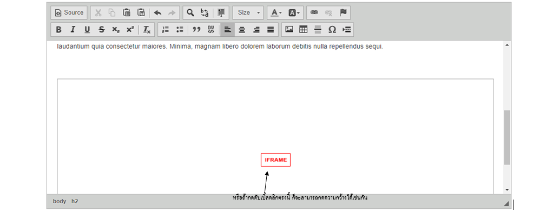Click the Paste clipboard icon

tap(127, 12)
